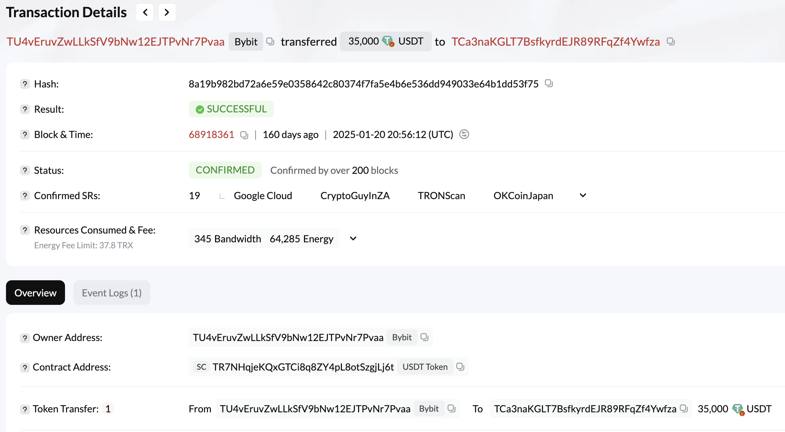Expand the Confirmed SRs list
This screenshot has width=785, height=432.
(x=583, y=196)
